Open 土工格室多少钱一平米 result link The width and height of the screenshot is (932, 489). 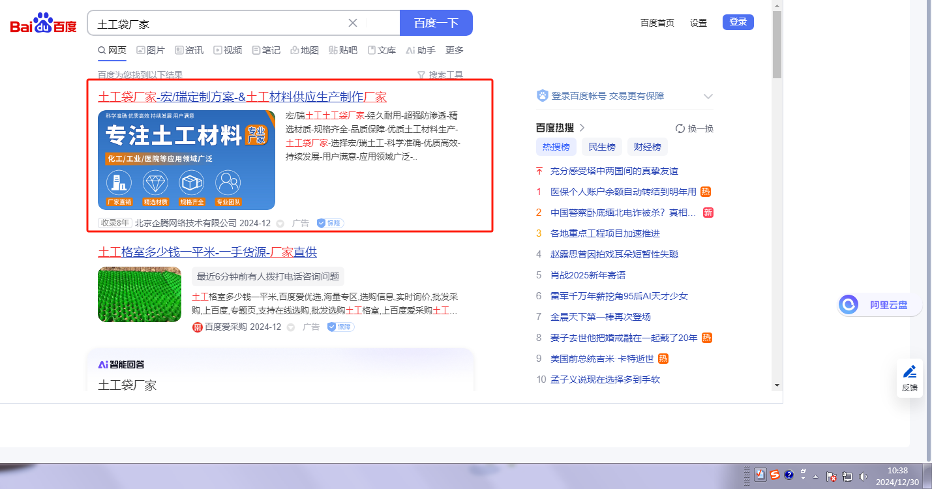coord(207,252)
